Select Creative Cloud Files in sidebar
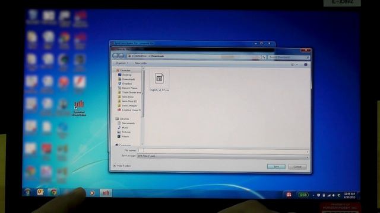 coord(129,110)
